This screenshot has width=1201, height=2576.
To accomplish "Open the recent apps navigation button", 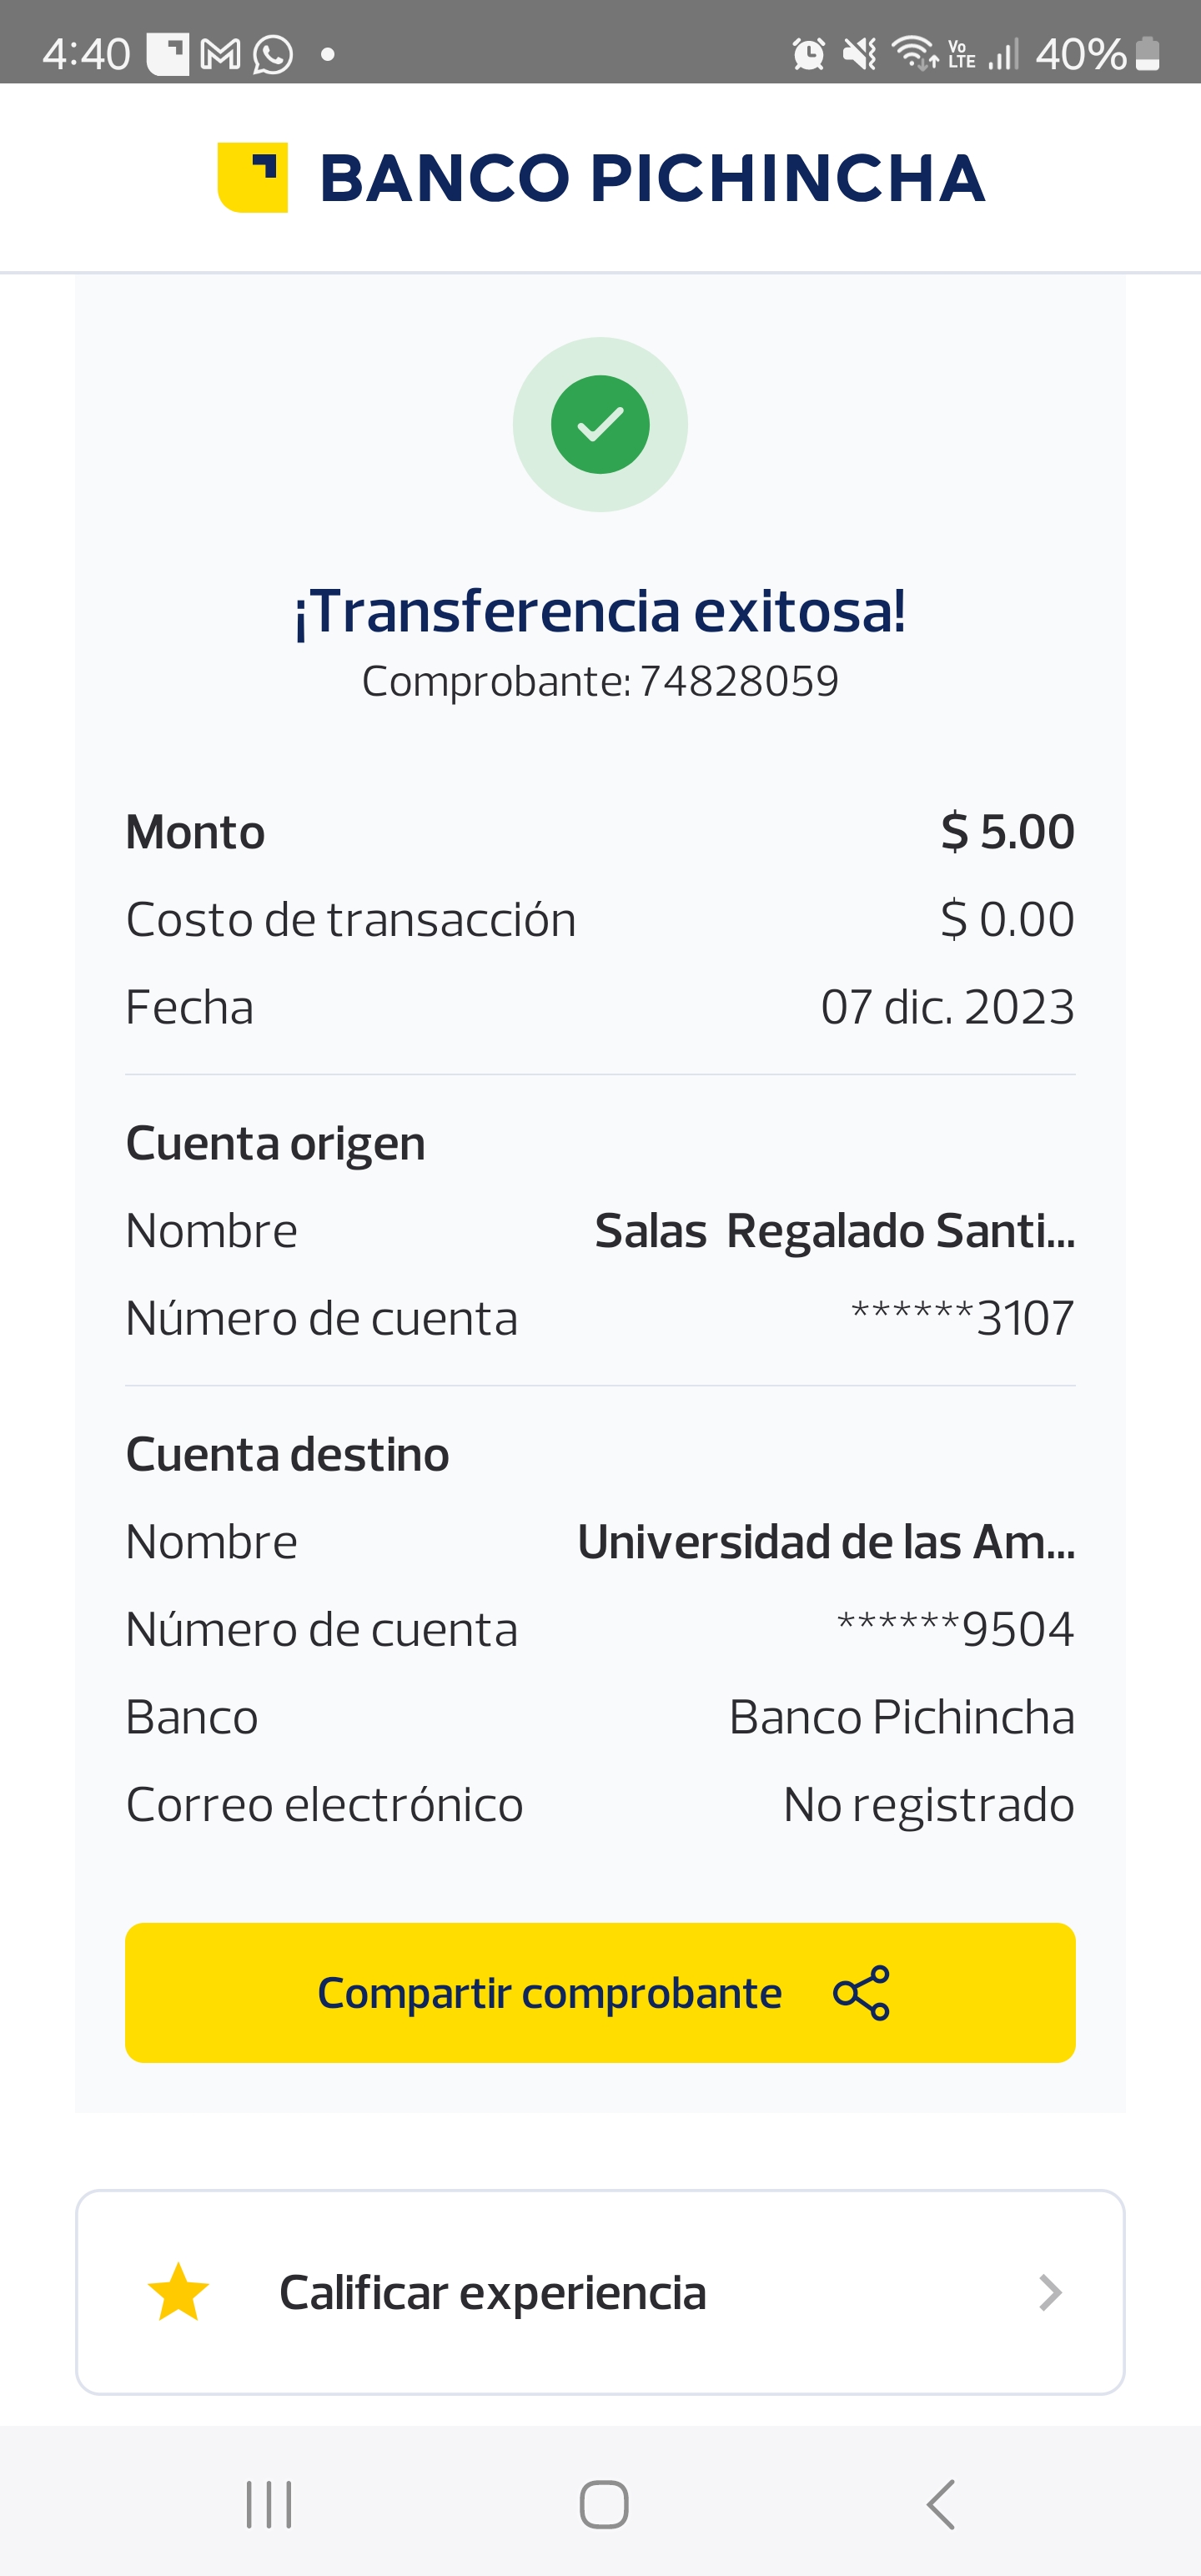I will [x=269, y=2504].
